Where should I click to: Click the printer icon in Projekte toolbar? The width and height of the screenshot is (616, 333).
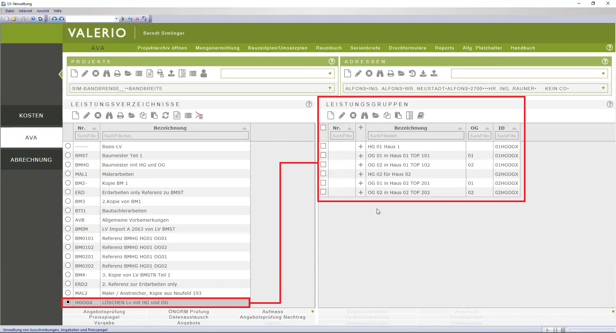117,73
